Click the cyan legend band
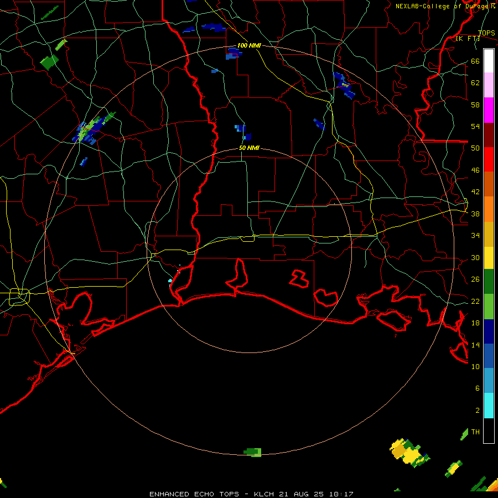 [489, 406]
